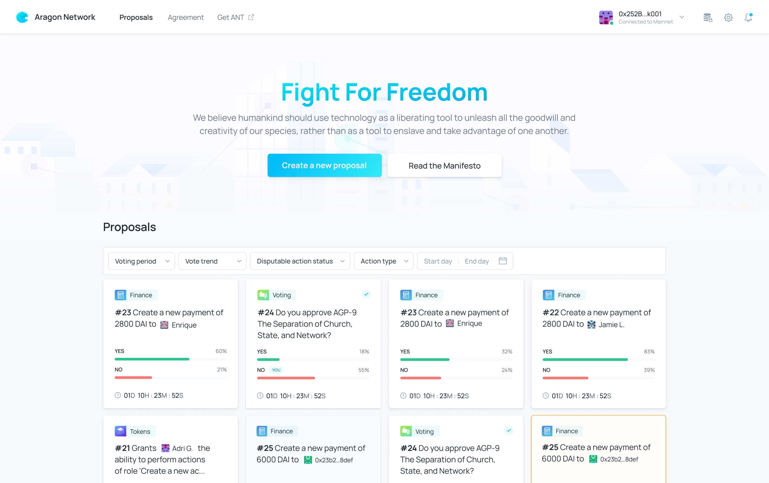
Task: Click the Voting icon on proposal #24
Action: (x=262, y=295)
